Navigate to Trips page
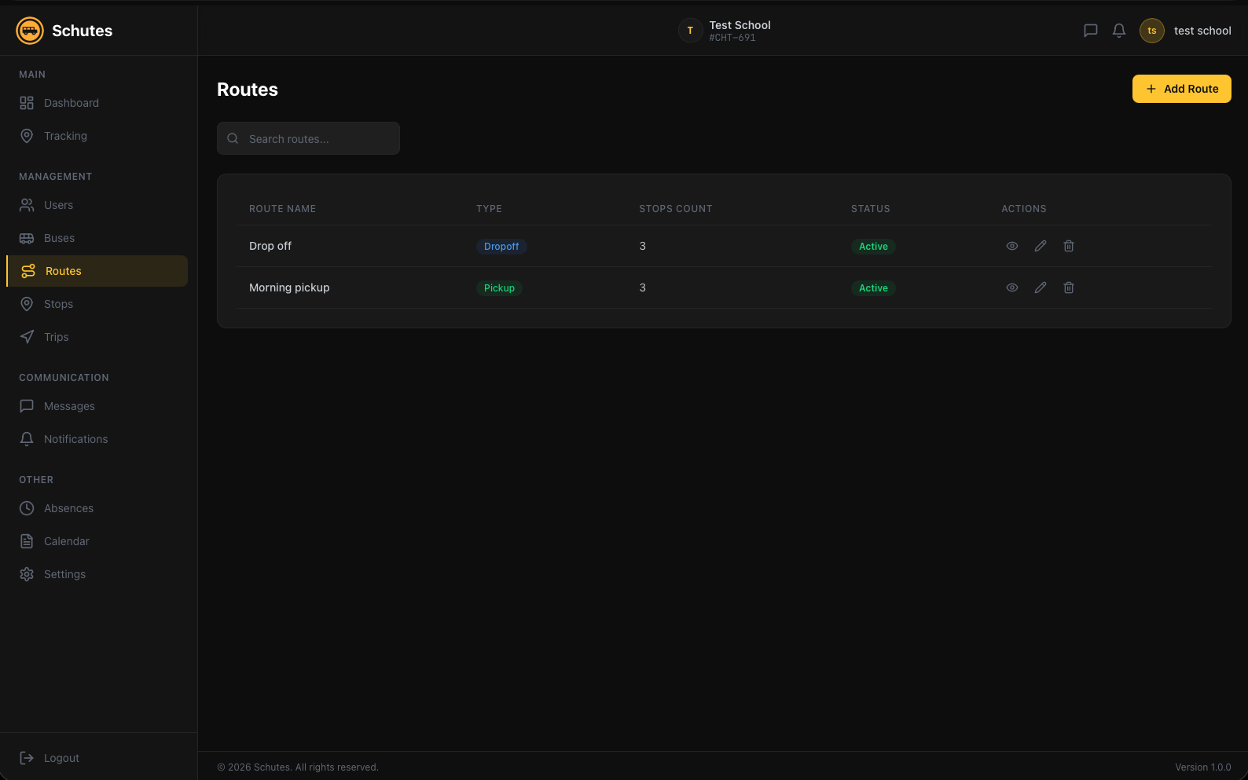The image size is (1248, 780). pos(97,337)
